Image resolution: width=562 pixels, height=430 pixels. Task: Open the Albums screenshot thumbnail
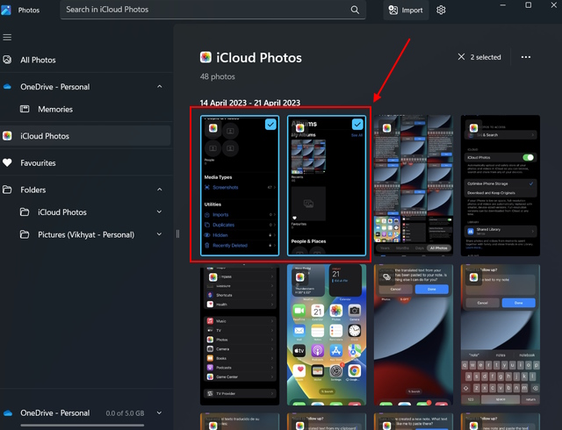327,186
